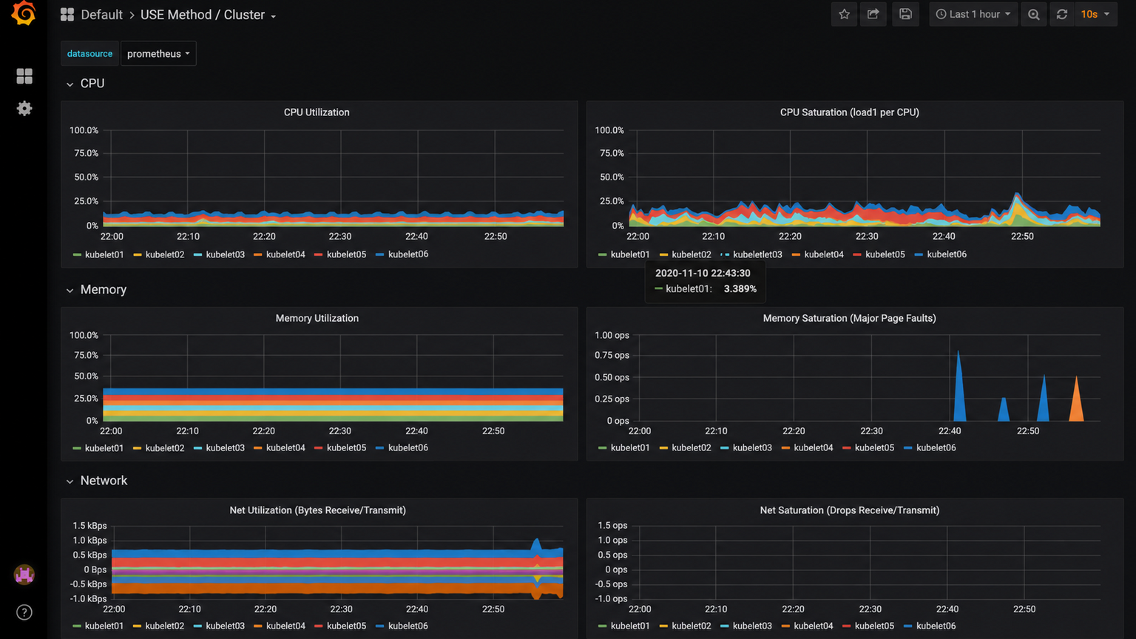Click the tooltip timestamp 2020-11-10 22:43:30
This screenshot has height=639, width=1136.
pos(703,273)
